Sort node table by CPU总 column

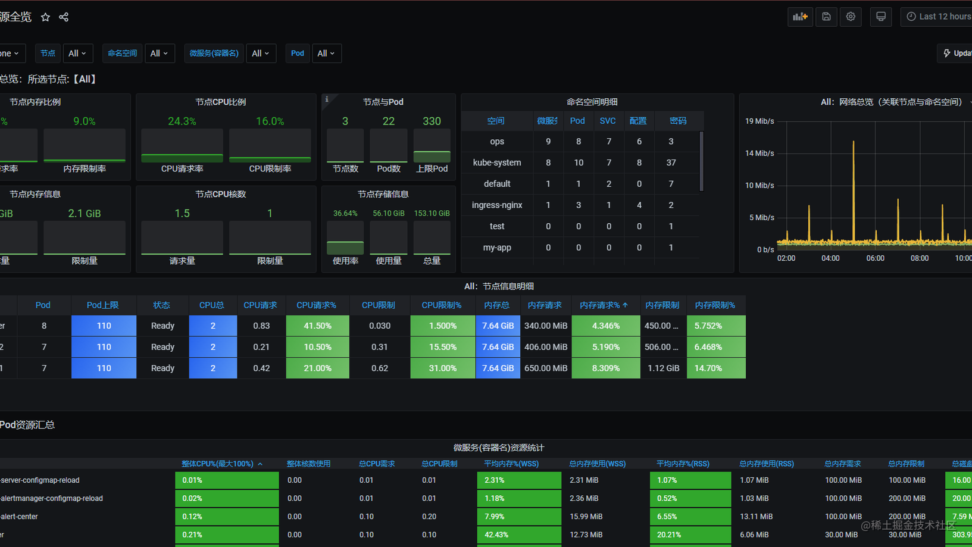pyautogui.click(x=212, y=305)
